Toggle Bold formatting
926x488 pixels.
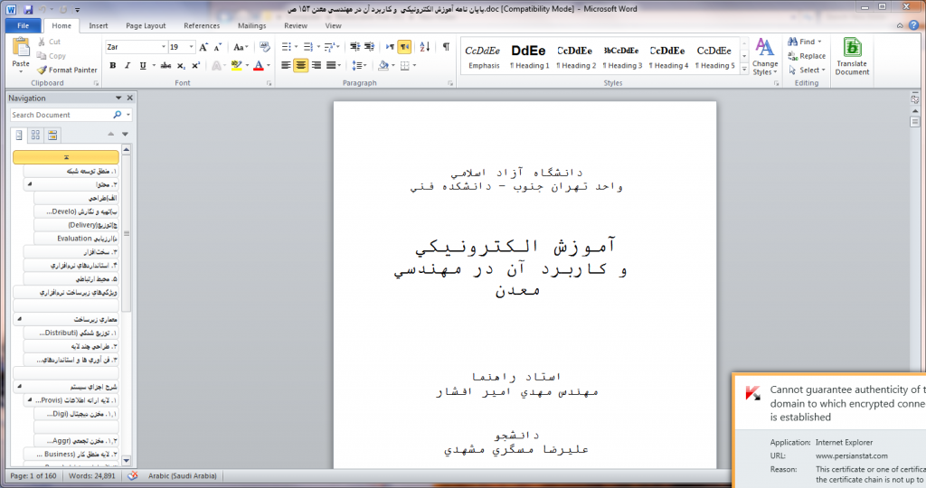[x=113, y=65]
